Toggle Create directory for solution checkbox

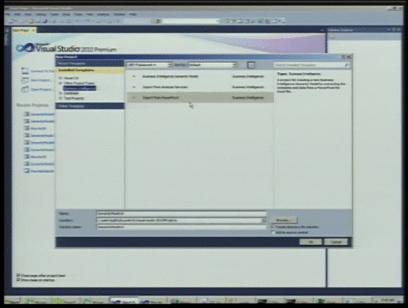click(x=273, y=227)
